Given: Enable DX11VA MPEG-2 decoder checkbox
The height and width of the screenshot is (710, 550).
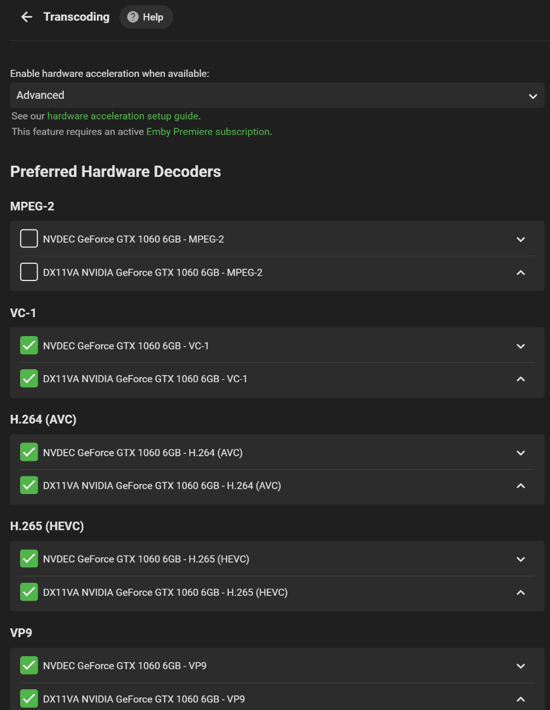Looking at the screenshot, I should tap(29, 272).
